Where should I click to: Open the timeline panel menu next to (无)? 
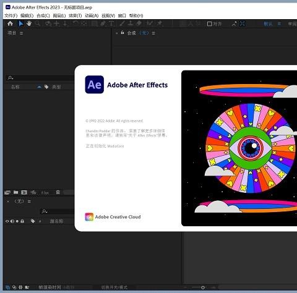coord(29,202)
